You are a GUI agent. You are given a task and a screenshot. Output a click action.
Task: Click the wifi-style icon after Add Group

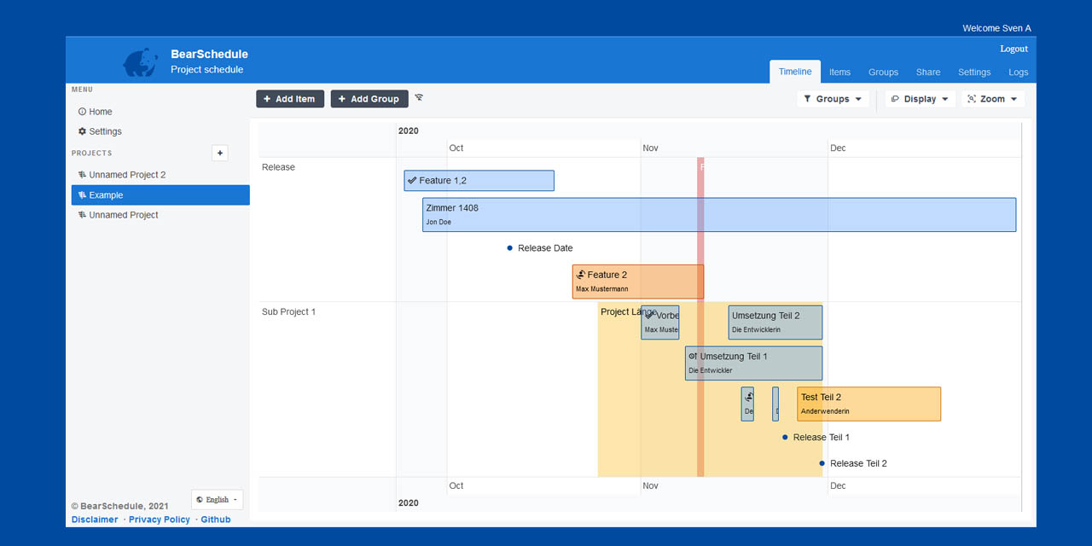tap(419, 97)
